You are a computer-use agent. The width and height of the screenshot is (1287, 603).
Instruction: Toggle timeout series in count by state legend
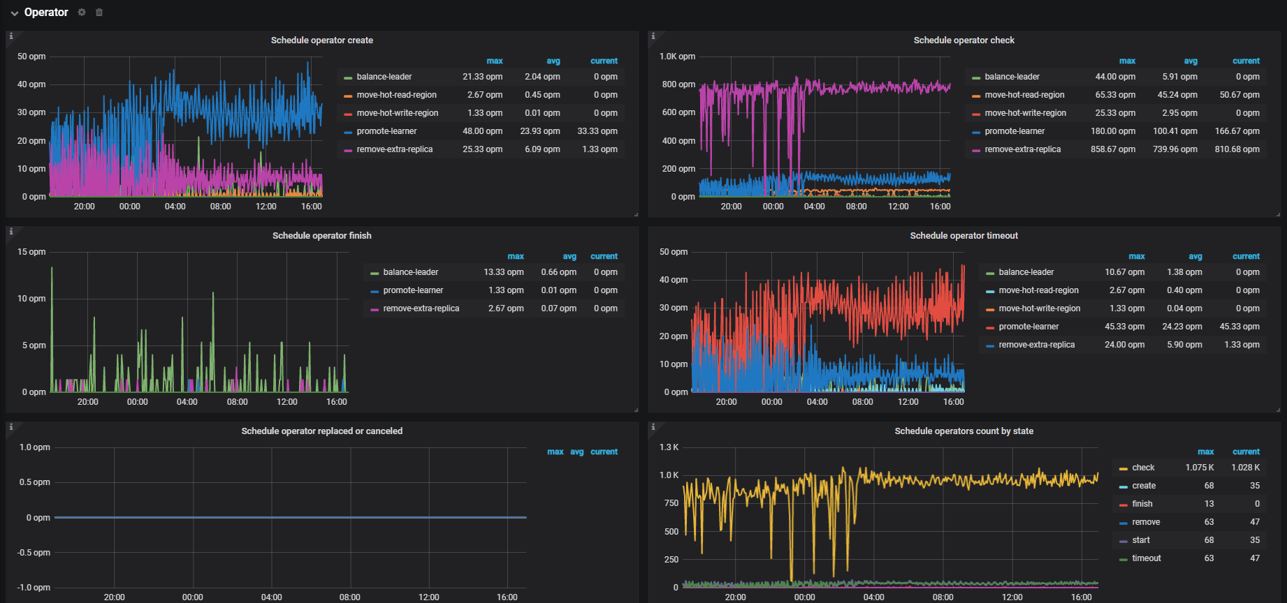1146,558
